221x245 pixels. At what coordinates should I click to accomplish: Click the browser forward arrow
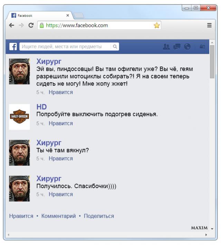click(x=21, y=25)
